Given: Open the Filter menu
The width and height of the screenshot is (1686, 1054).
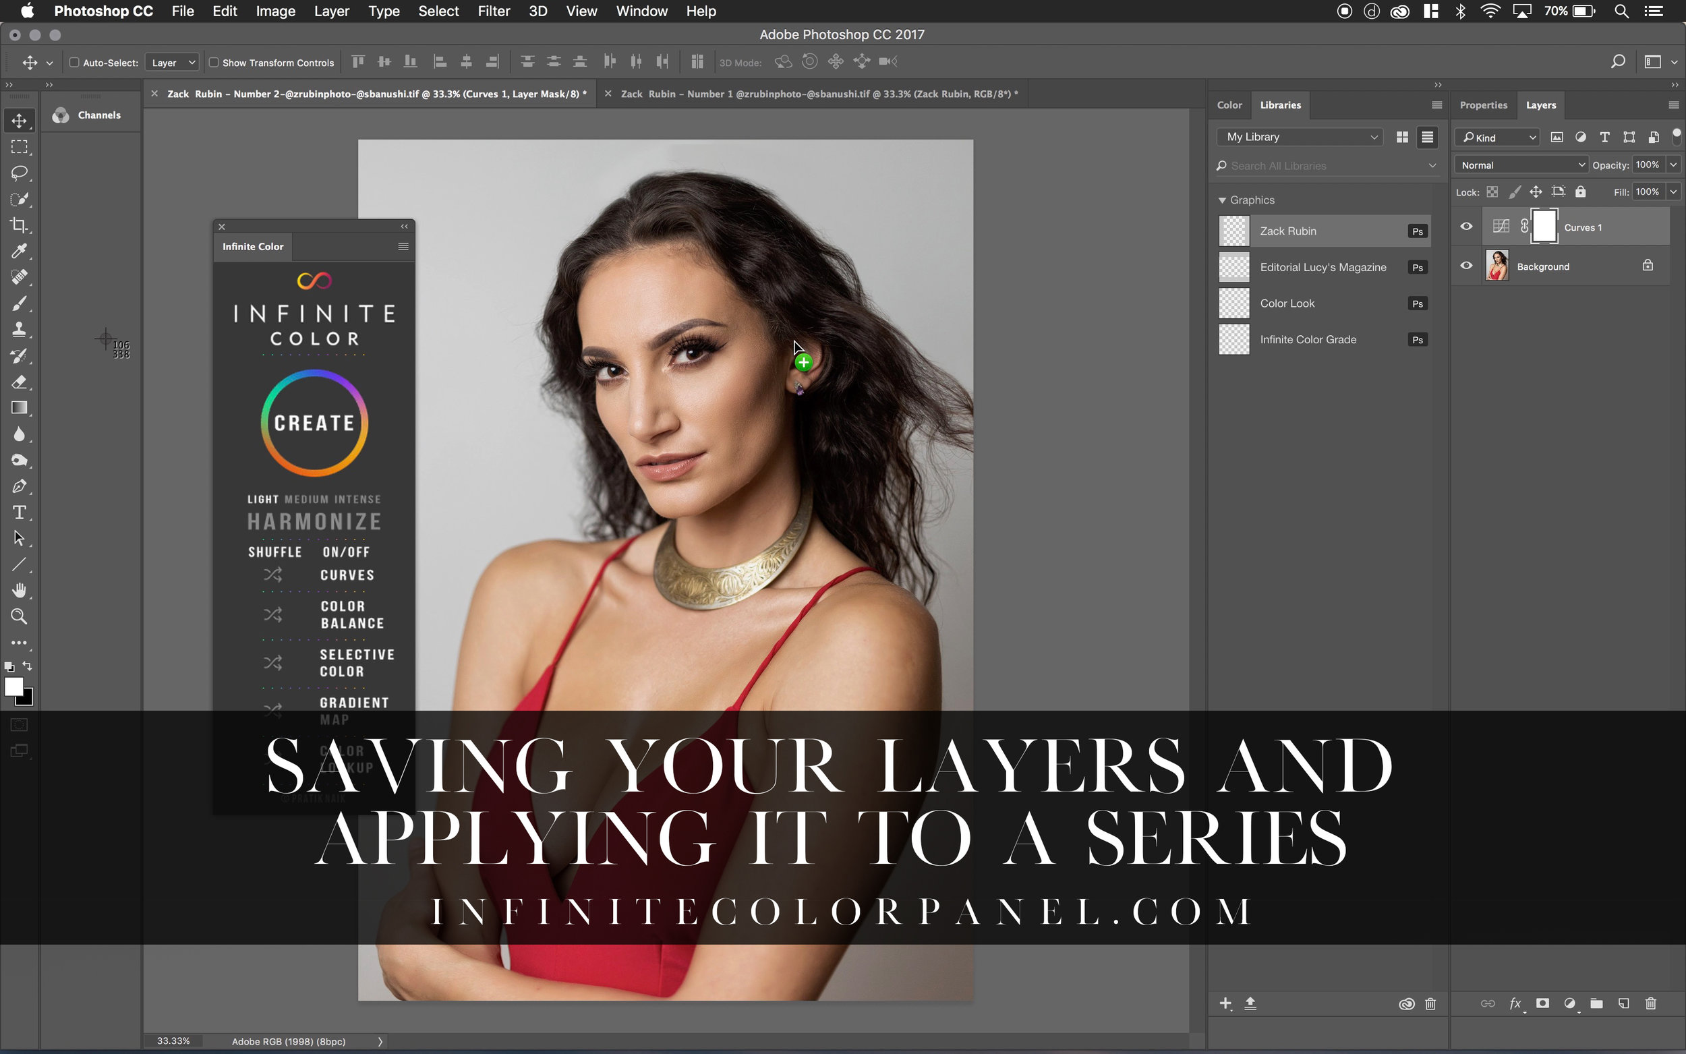Looking at the screenshot, I should tap(494, 11).
